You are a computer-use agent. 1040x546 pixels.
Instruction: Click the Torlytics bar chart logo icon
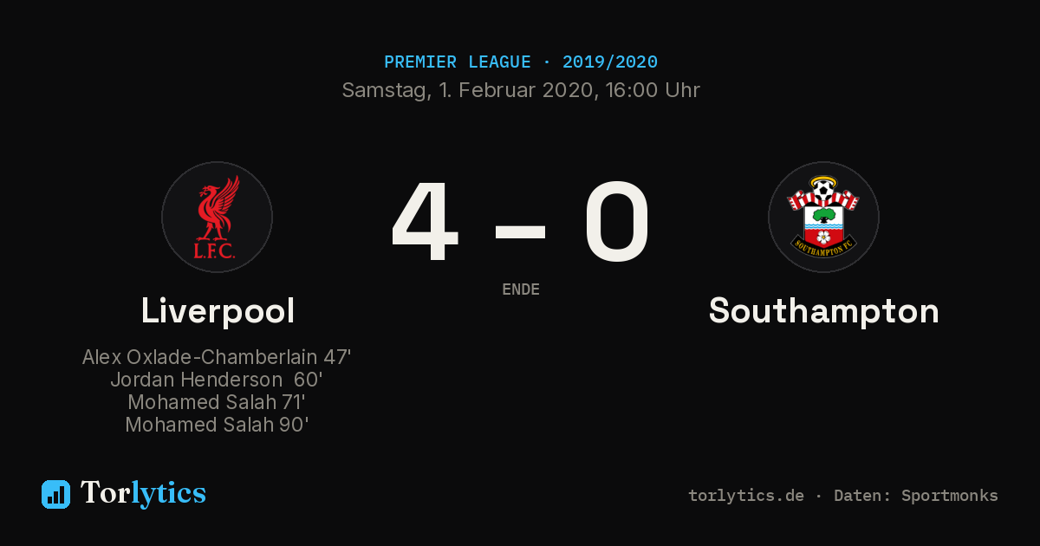pos(55,494)
